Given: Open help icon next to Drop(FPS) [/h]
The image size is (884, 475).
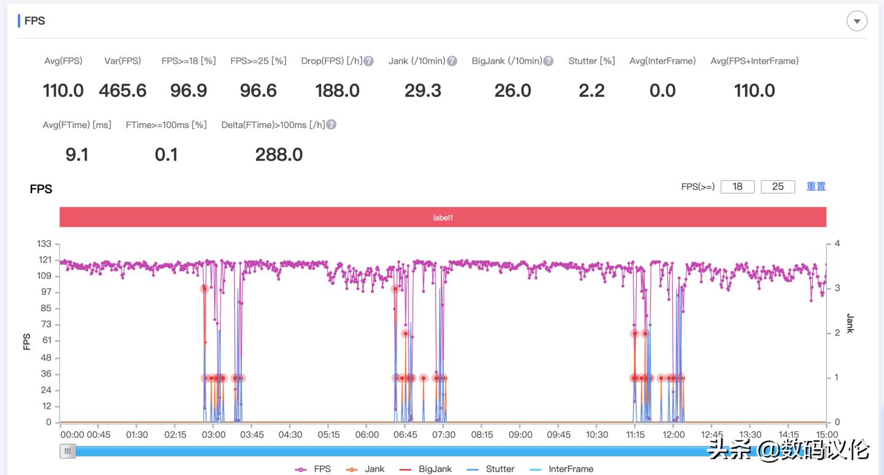Looking at the screenshot, I should point(368,61).
